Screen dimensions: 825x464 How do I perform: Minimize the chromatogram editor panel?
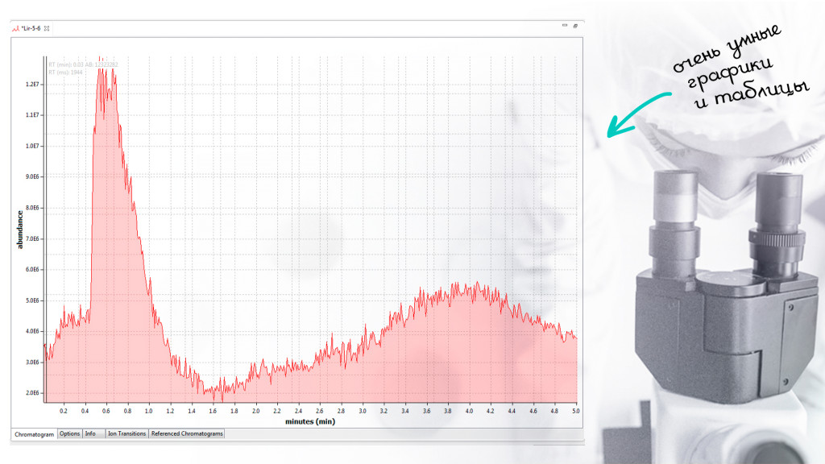tap(565, 27)
